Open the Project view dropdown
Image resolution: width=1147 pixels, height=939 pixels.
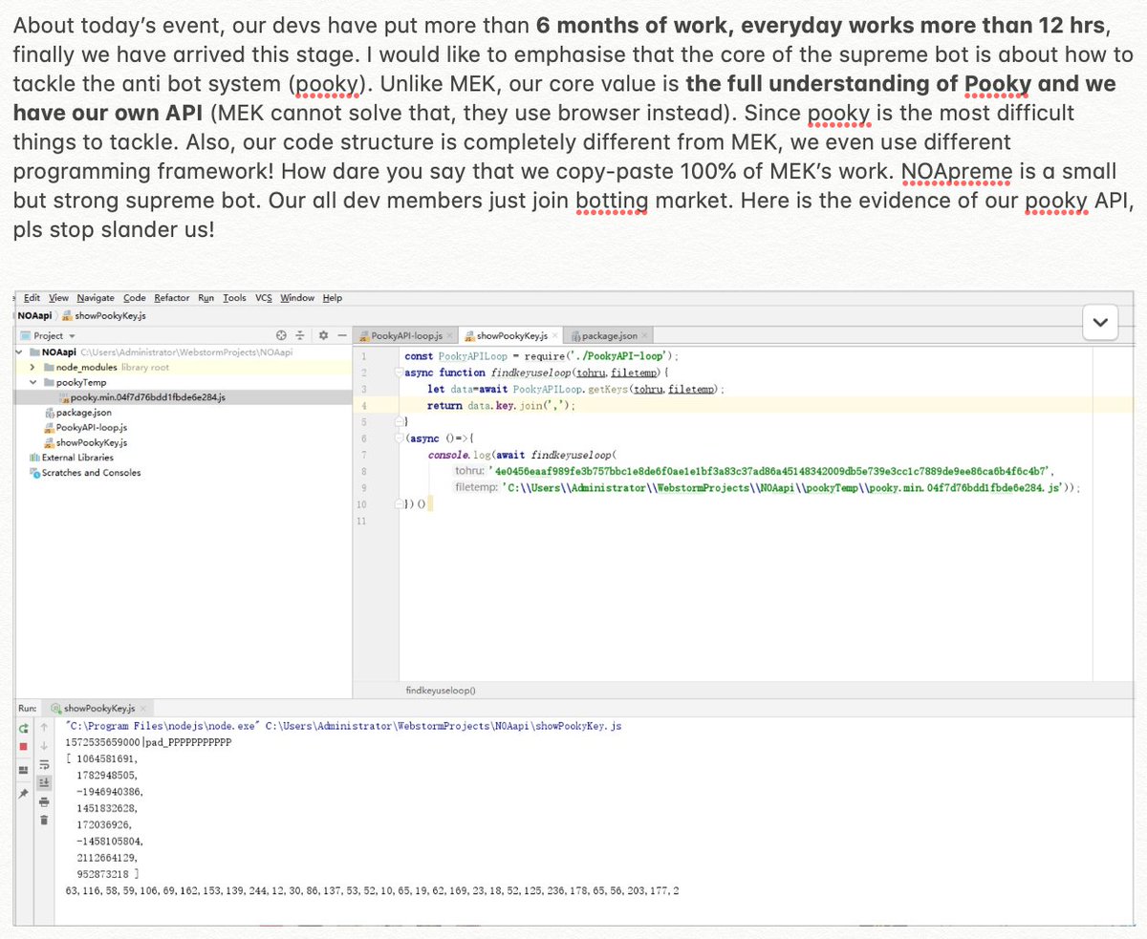(48, 335)
